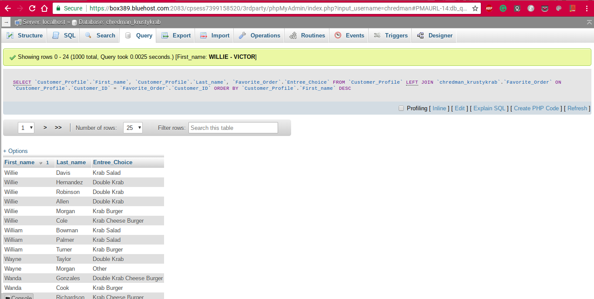Viewport: 594px width, 299px height.
Task: Click the Inline edit link
Action: 439,109
